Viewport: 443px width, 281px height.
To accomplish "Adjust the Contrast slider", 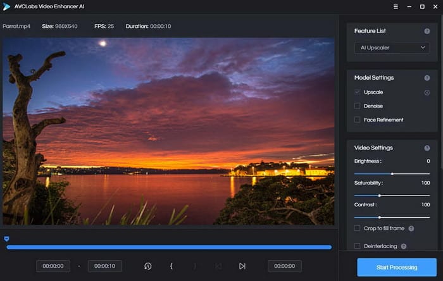I will point(392,218).
